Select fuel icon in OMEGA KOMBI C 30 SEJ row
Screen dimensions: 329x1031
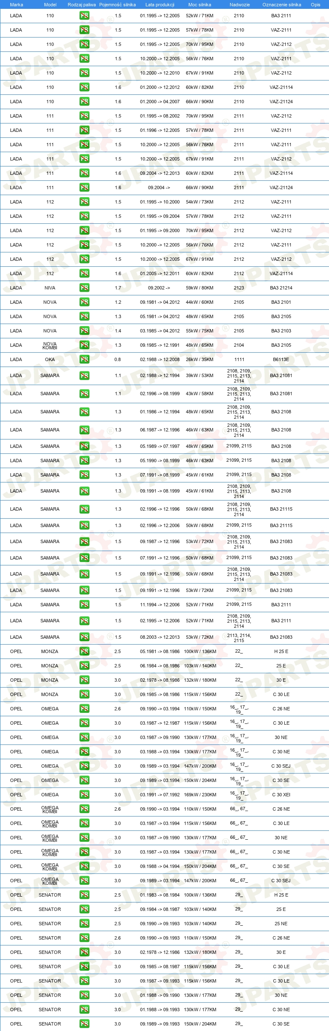[x=84, y=881]
